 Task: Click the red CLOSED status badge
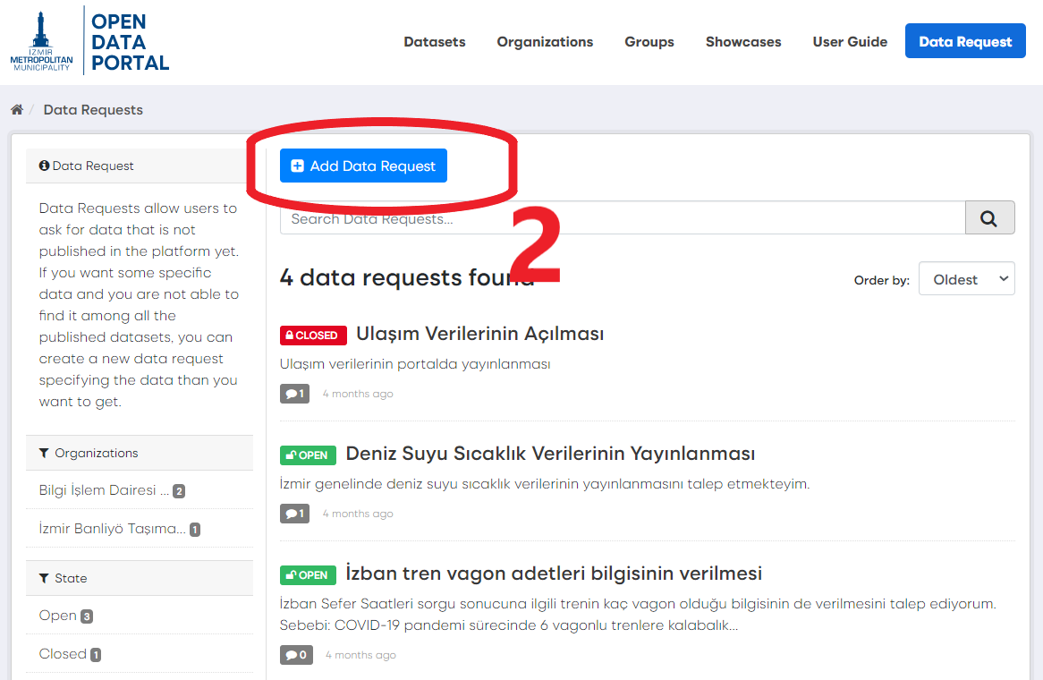(312, 335)
